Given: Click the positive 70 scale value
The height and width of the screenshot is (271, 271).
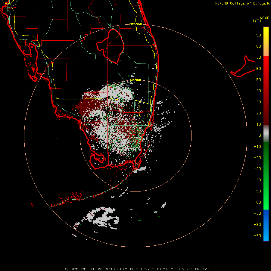Looking at the screenshot, I should click(x=259, y=58).
